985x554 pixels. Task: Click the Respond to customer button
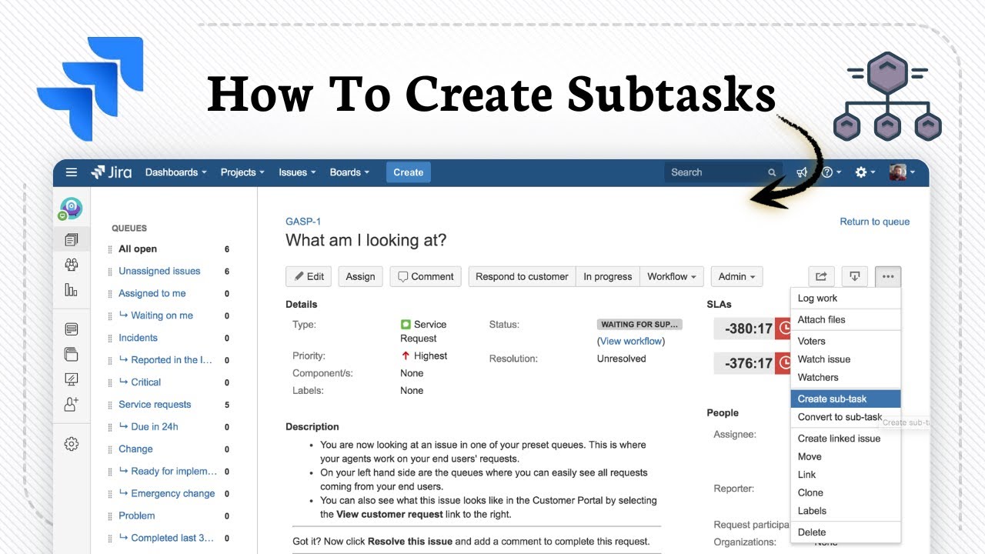pos(522,276)
